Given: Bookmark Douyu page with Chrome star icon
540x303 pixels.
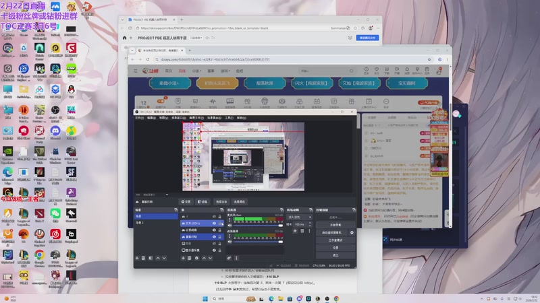Looking at the screenshot, I should coord(429,59).
